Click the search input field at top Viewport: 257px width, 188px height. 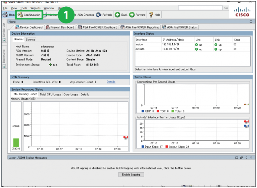click(x=200, y=8)
